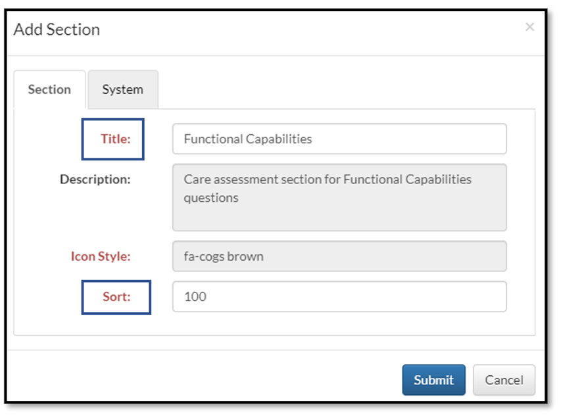Close the Add Section dialog with X
The image size is (561, 416).
[x=529, y=28]
